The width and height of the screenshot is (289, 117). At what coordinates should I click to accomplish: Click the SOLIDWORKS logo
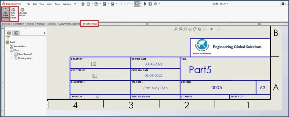(x=11, y=4)
